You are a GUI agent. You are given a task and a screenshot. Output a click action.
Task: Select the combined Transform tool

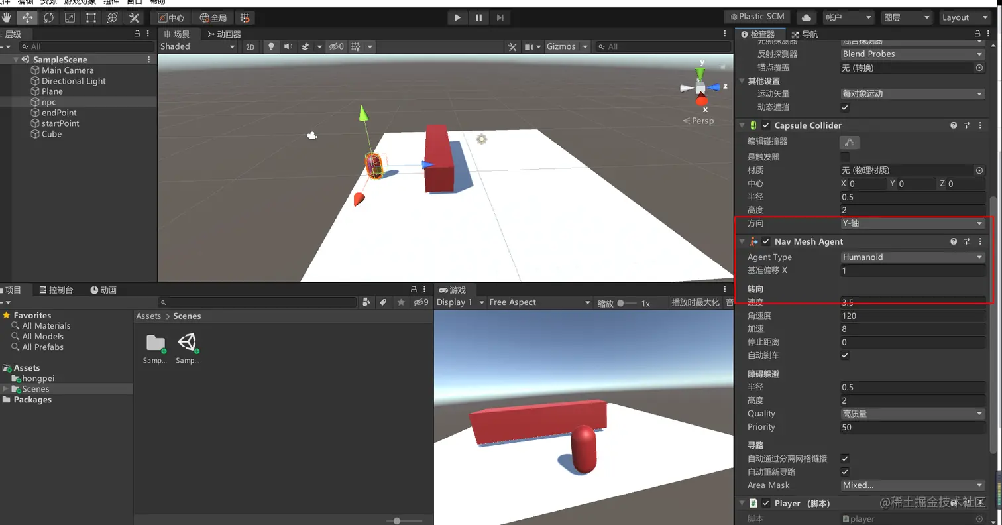pos(112,17)
